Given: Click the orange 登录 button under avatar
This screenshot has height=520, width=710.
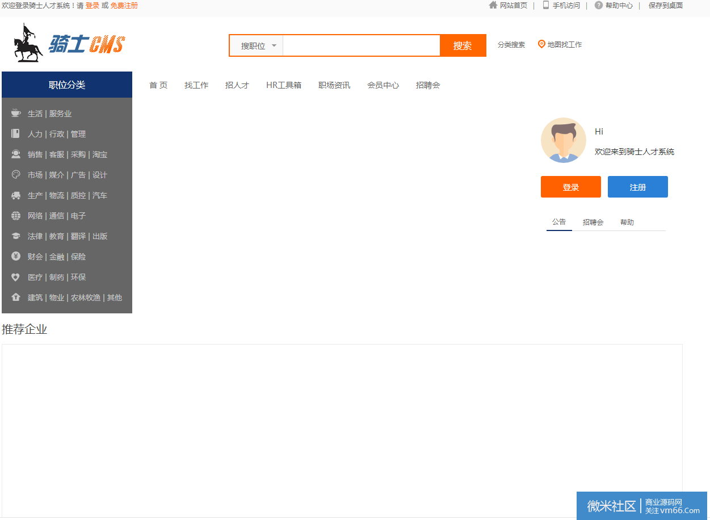Looking at the screenshot, I should [x=571, y=187].
